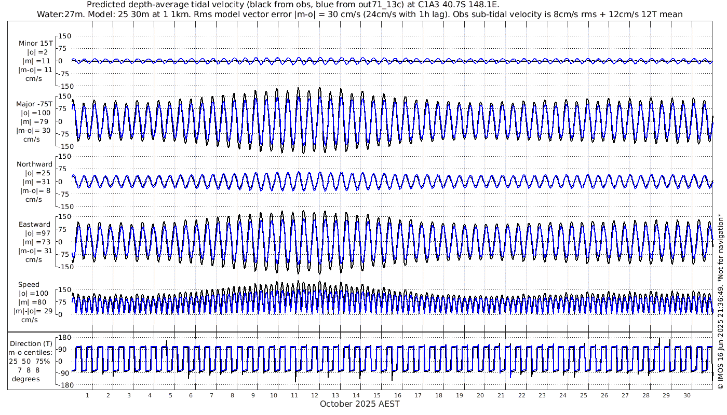
Task: Click day 21 tick on the x-axis
Action: coord(501,395)
